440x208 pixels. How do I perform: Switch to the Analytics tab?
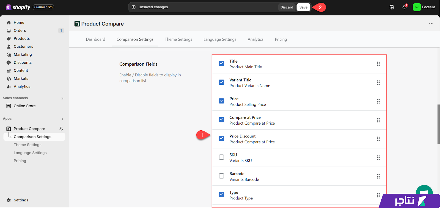pyautogui.click(x=255, y=39)
